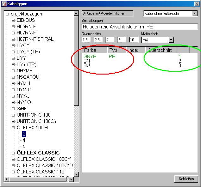Click the tree horizontal scrollbar thumb
The height and width of the screenshot is (187, 201).
38,179
